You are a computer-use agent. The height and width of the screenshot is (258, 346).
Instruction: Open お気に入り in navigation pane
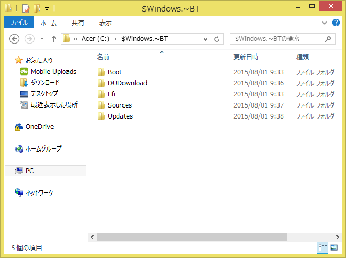click(39, 60)
